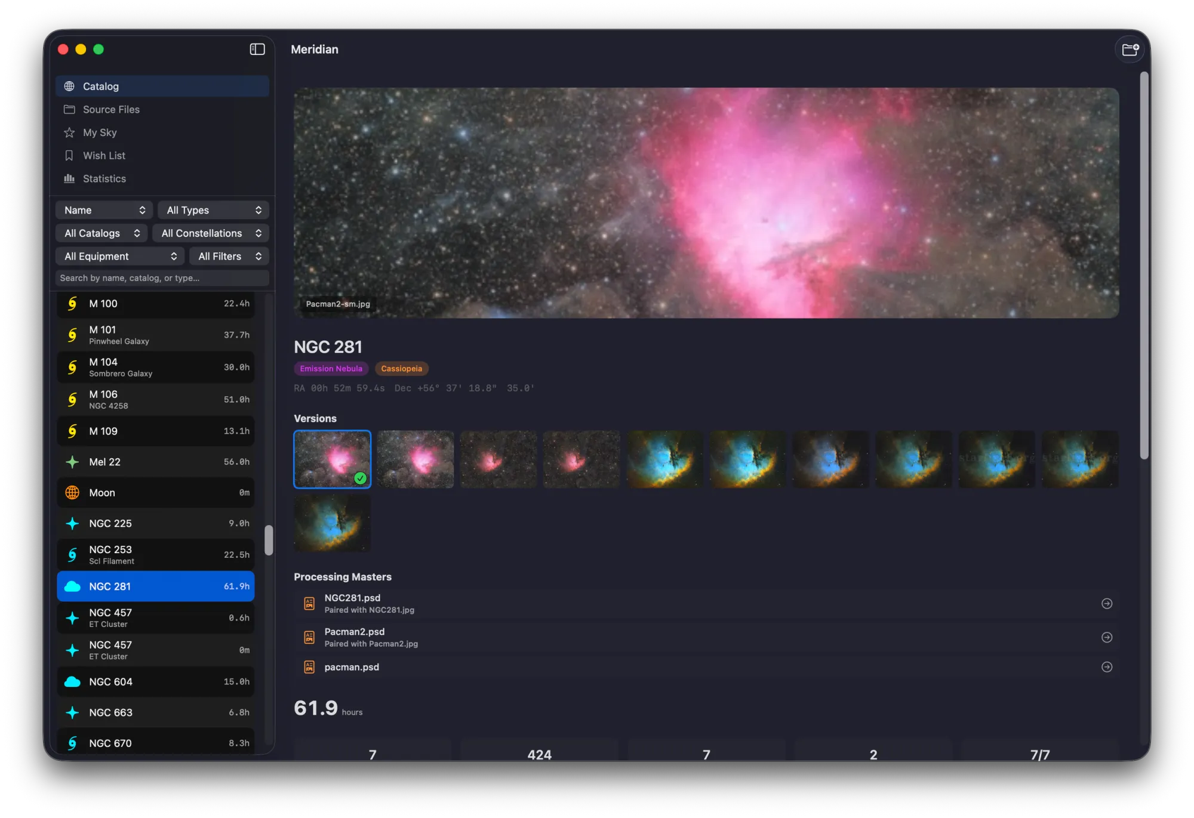
Task: Click the Cassiopeia constellation tag
Action: [401, 368]
